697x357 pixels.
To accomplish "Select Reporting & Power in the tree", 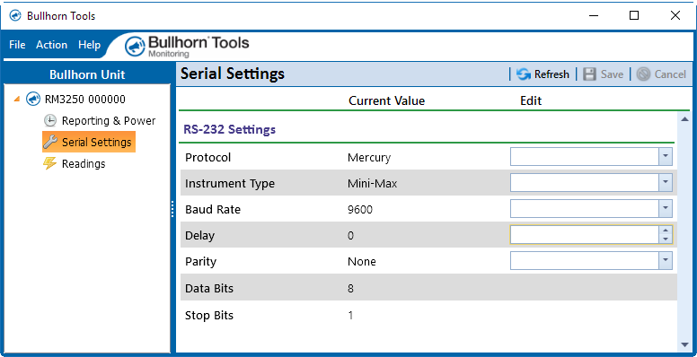I will coord(109,121).
